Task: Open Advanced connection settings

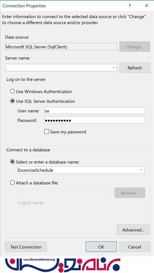Action: tap(133, 230)
